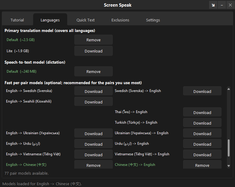
Task: Download English to Urdu pair model
Action: click(93, 144)
